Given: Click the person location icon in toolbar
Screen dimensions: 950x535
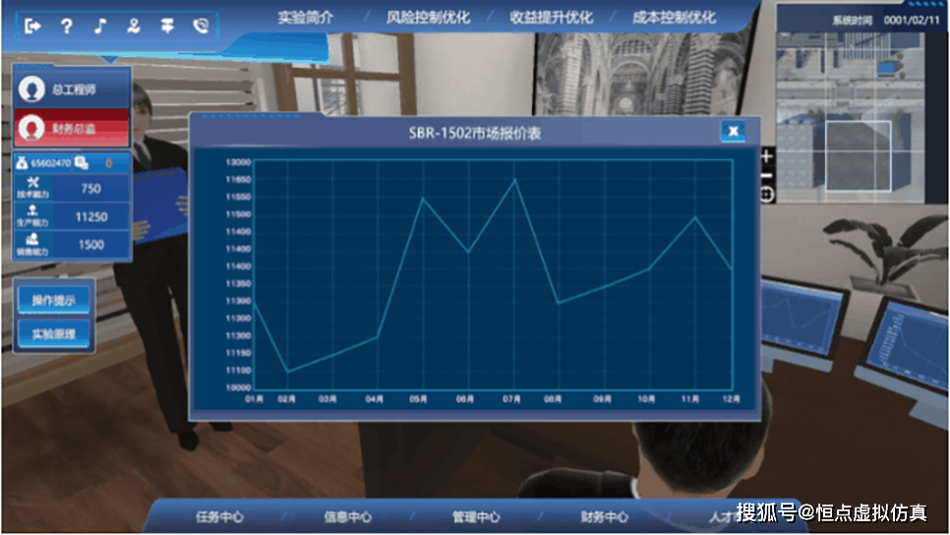Looking at the screenshot, I should pyautogui.click(x=133, y=27).
